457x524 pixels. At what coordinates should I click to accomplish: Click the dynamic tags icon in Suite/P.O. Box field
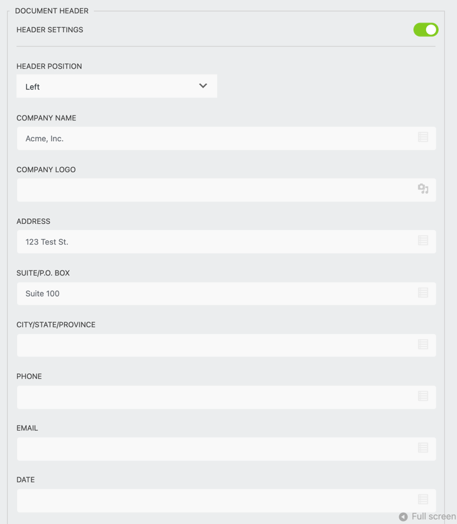coord(423,293)
